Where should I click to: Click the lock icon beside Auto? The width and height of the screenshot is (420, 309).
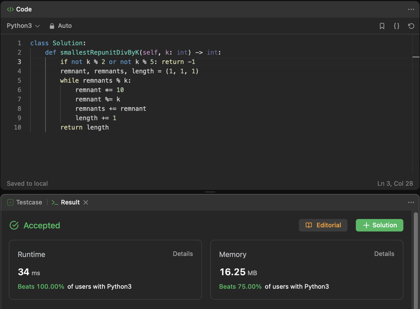click(52, 26)
